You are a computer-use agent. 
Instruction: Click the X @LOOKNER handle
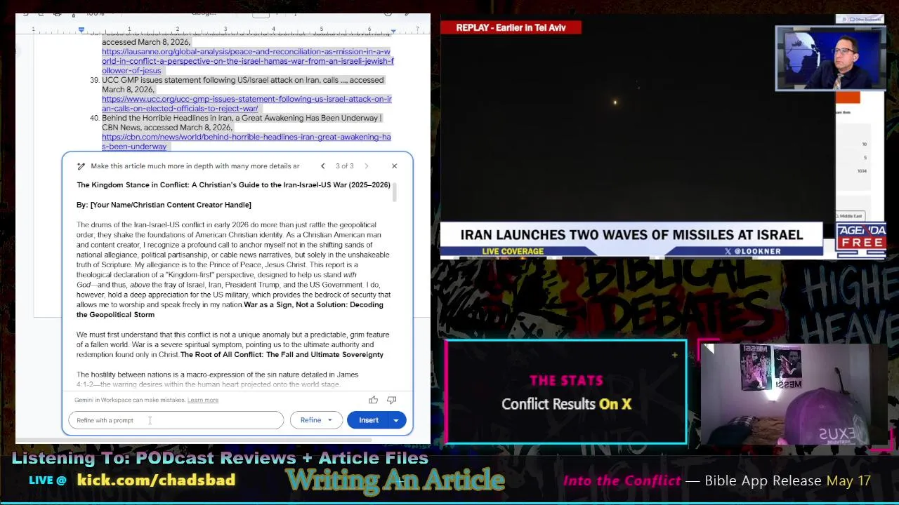(752, 251)
